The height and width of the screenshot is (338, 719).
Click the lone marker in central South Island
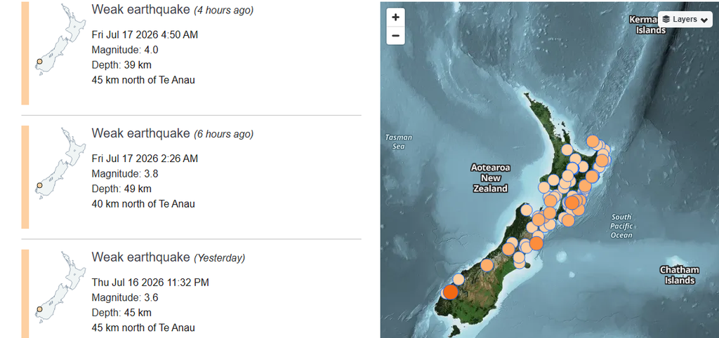pyautogui.click(x=487, y=265)
